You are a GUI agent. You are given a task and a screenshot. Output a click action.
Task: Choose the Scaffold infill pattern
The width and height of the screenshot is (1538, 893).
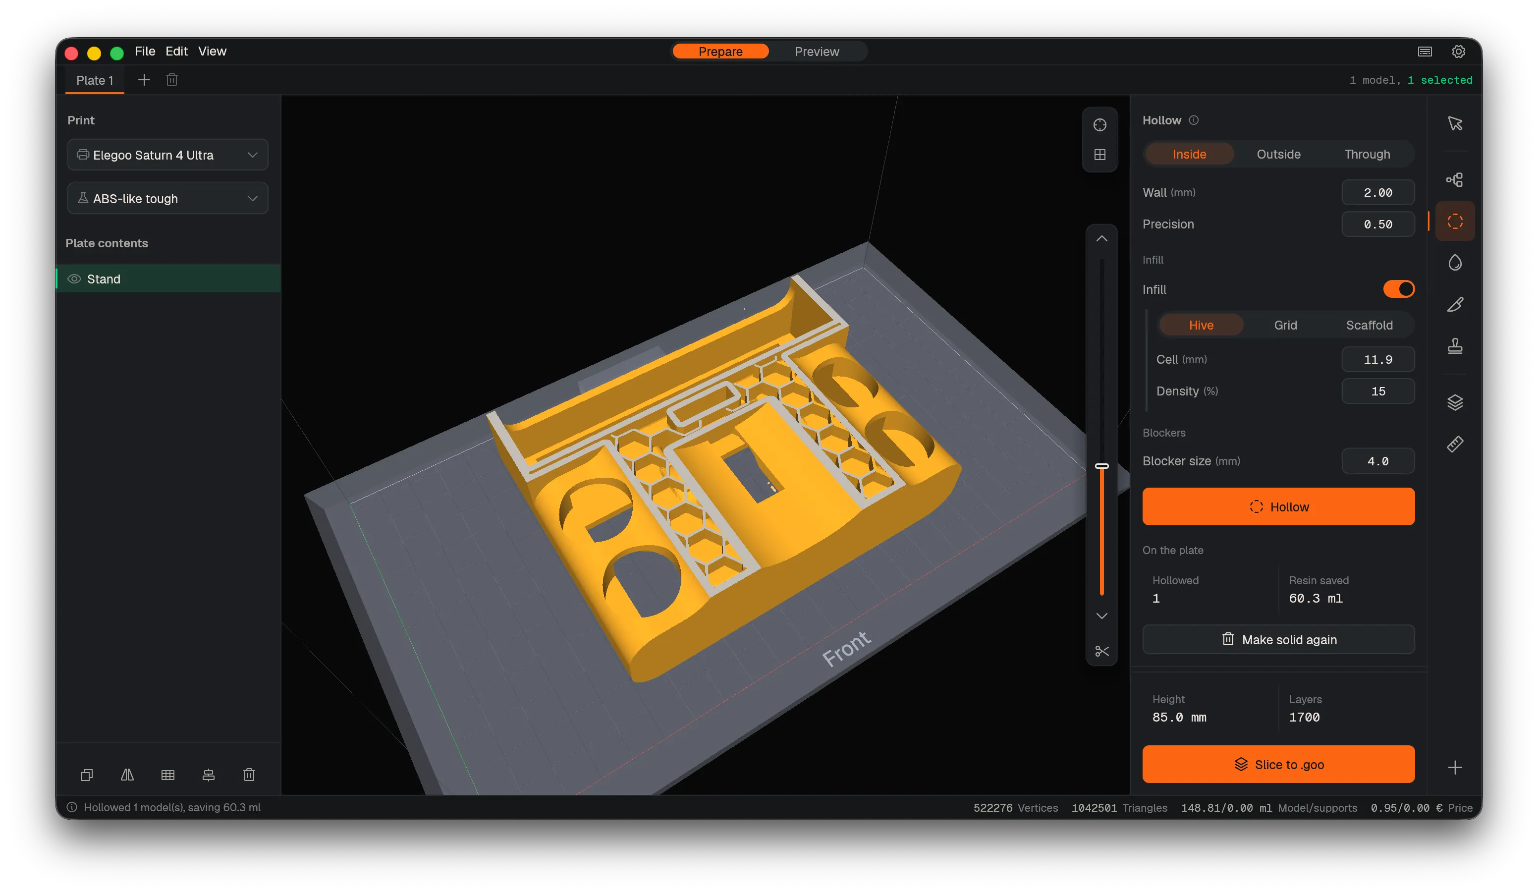coord(1369,326)
